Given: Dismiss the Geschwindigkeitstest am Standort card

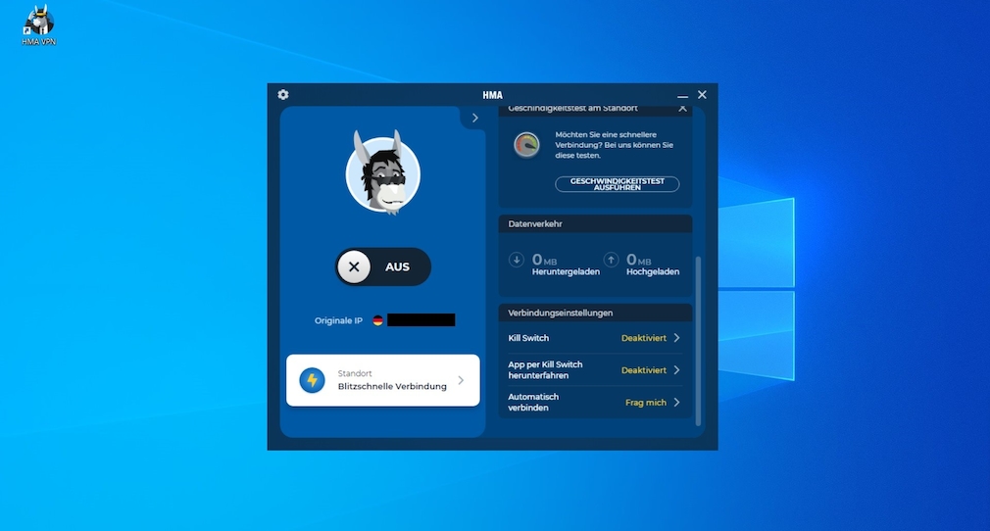Looking at the screenshot, I should coord(683,109).
